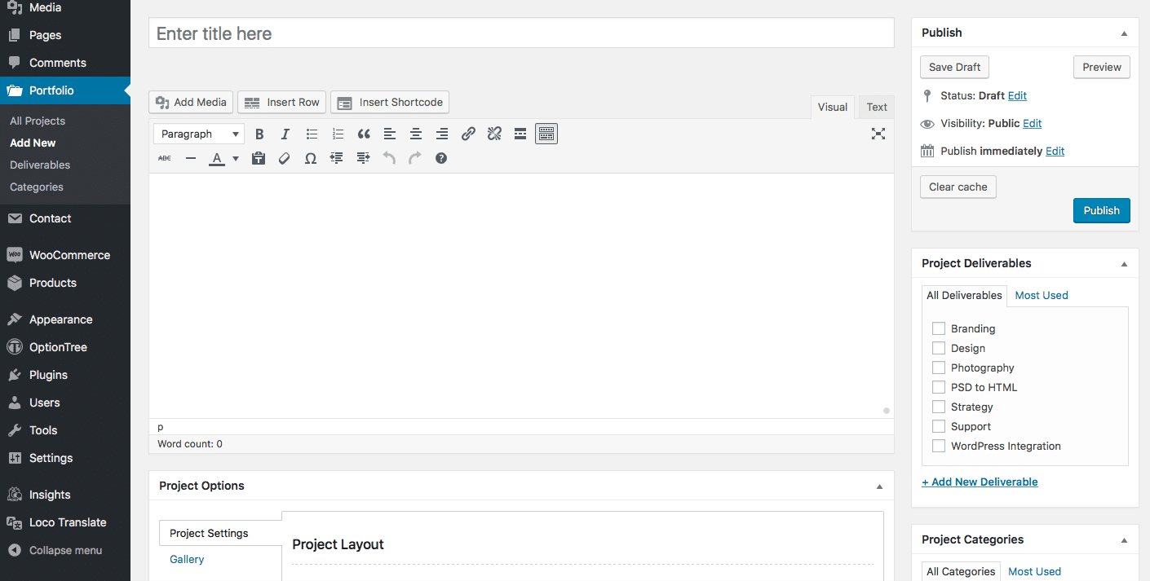Paste as text using the clipboard icon
This screenshot has width=1150, height=581.
point(259,158)
